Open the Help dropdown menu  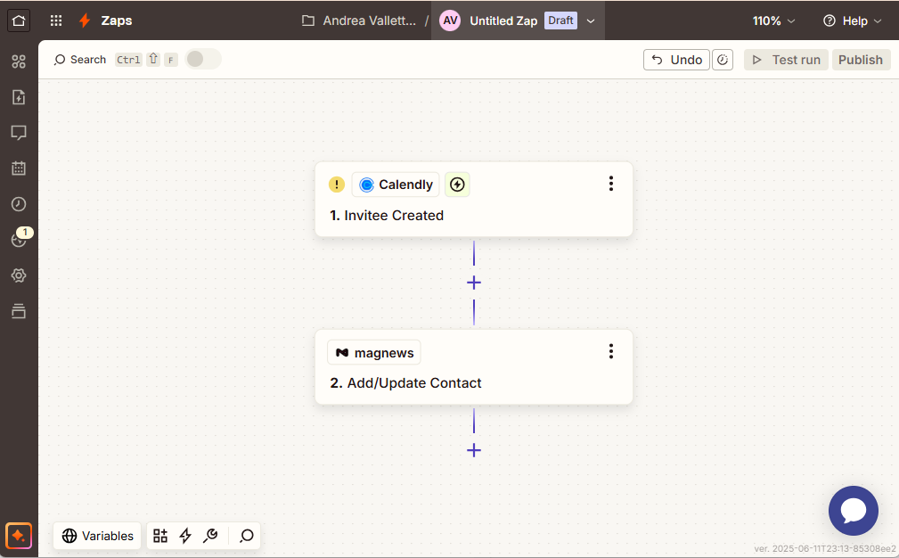click(852, 21)
